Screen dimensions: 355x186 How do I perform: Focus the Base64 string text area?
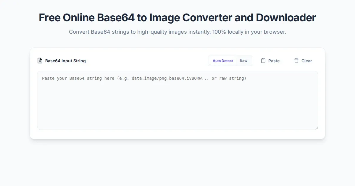click(x=177, y=103)
